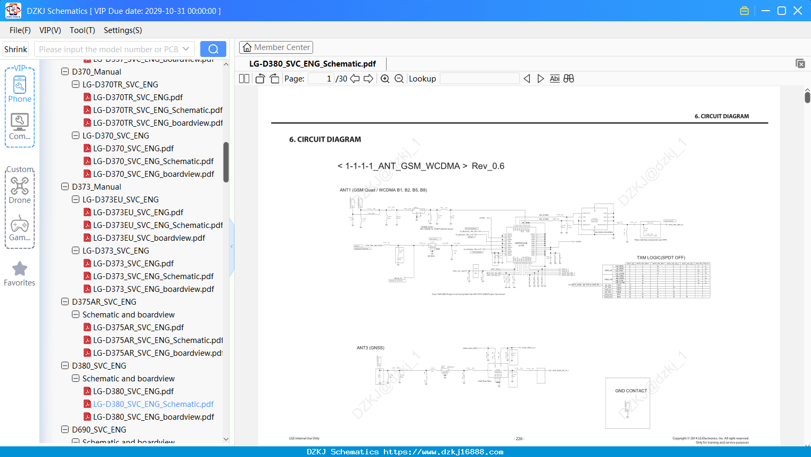Collapse LG-D370_SVC_ENG node
Screen dimensions: 811x457
point(76,135)
